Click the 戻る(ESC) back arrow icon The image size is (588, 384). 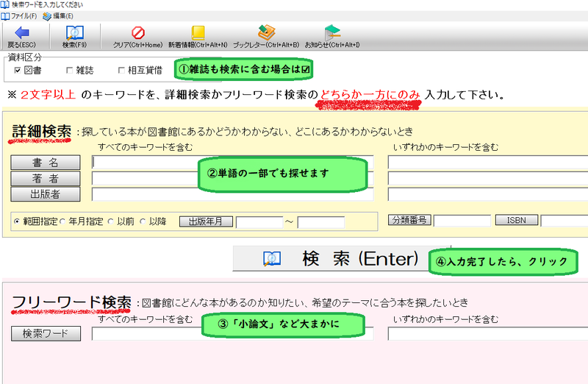[x=22, y=32]
